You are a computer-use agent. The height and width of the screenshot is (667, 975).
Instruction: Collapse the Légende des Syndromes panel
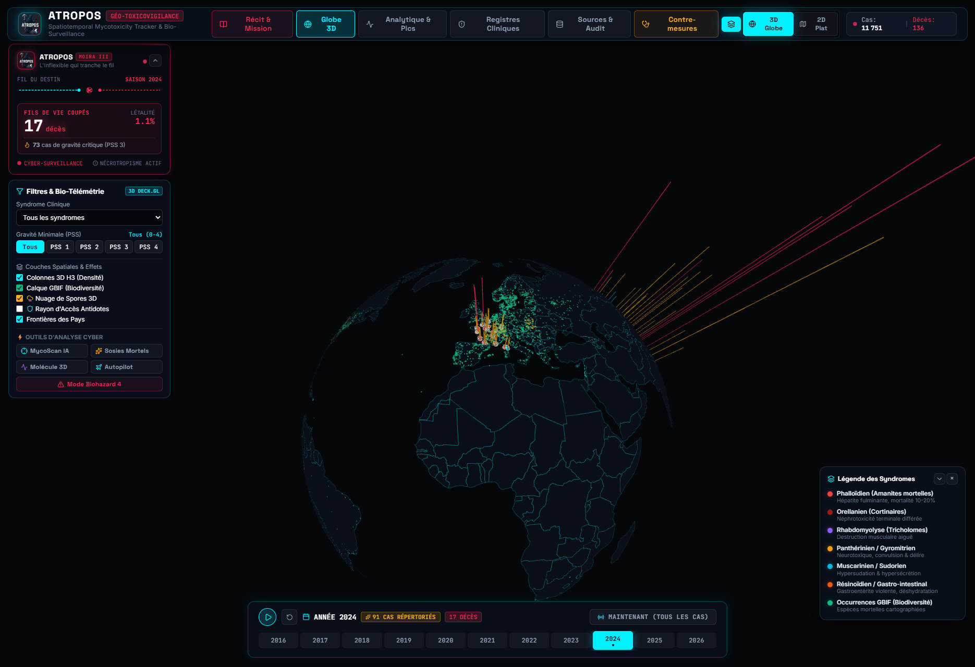pyautogui.click(x=940, y=479)
